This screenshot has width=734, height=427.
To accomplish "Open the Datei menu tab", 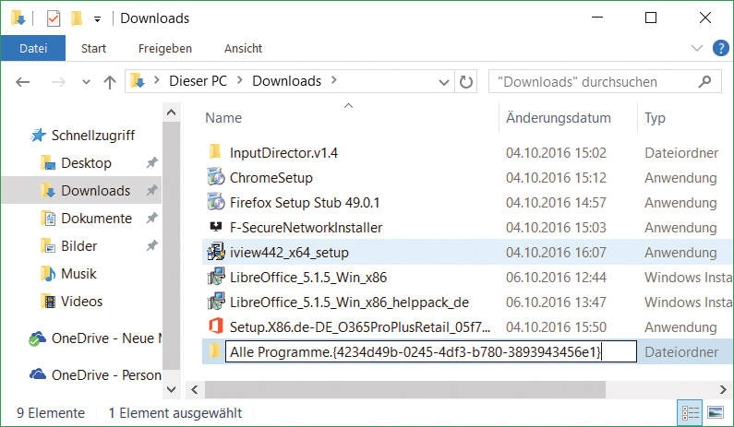I will 33,48.
